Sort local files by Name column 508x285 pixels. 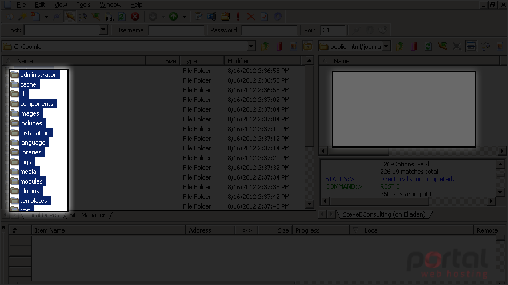tap(74, 61)
